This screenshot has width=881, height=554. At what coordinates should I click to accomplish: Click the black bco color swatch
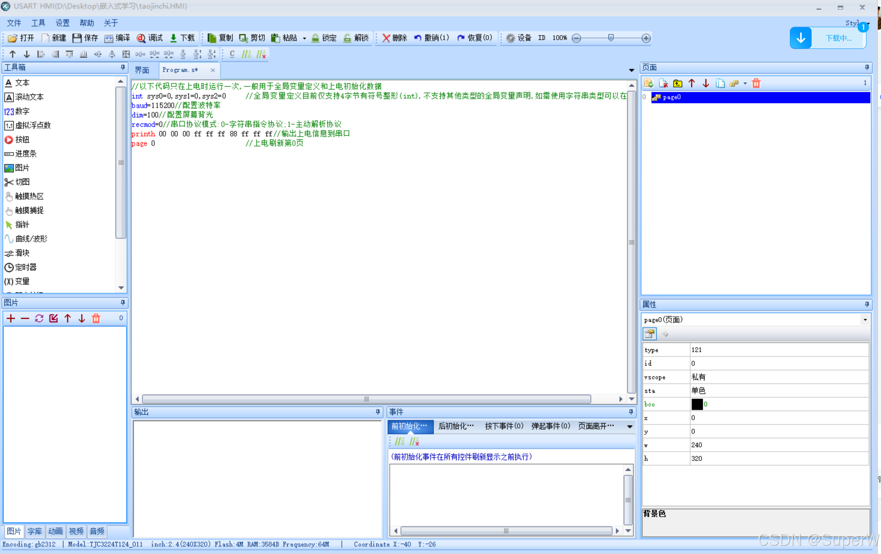697,404
